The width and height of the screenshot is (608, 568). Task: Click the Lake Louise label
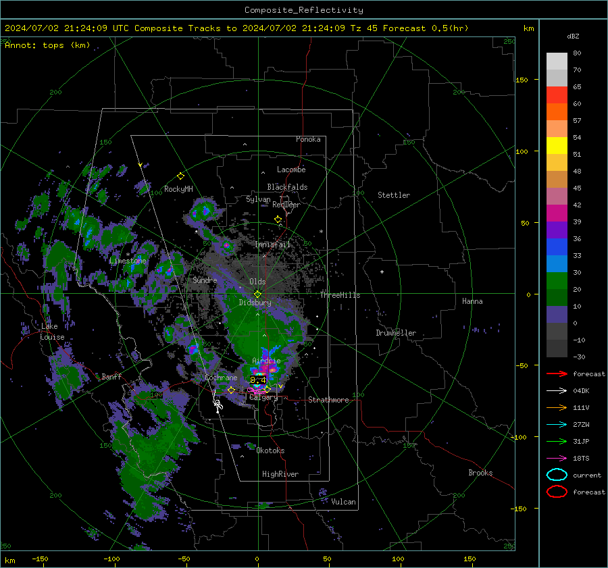coord(52,332)
